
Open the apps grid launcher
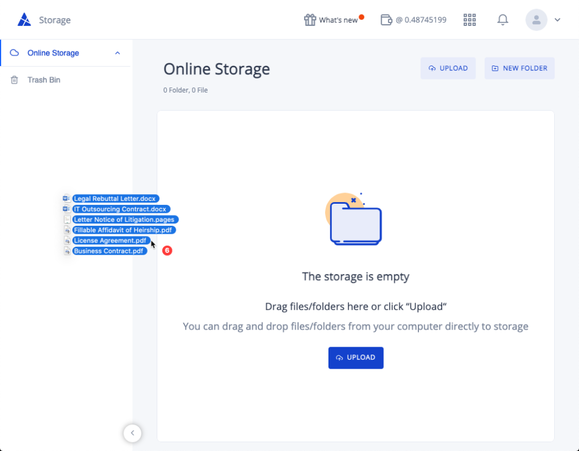[x=469, y=20]
